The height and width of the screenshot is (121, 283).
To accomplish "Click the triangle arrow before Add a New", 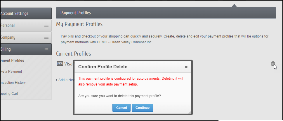I will [x=57, y=80].
